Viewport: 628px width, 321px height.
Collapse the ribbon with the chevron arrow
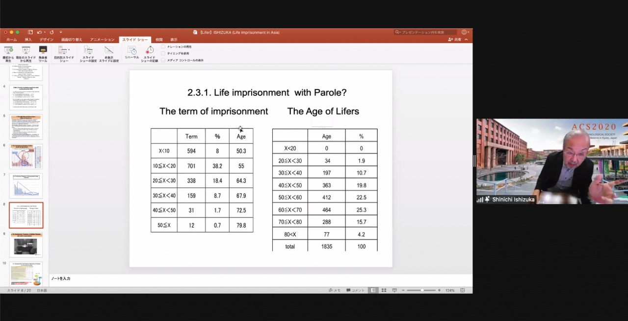[466, 40]
